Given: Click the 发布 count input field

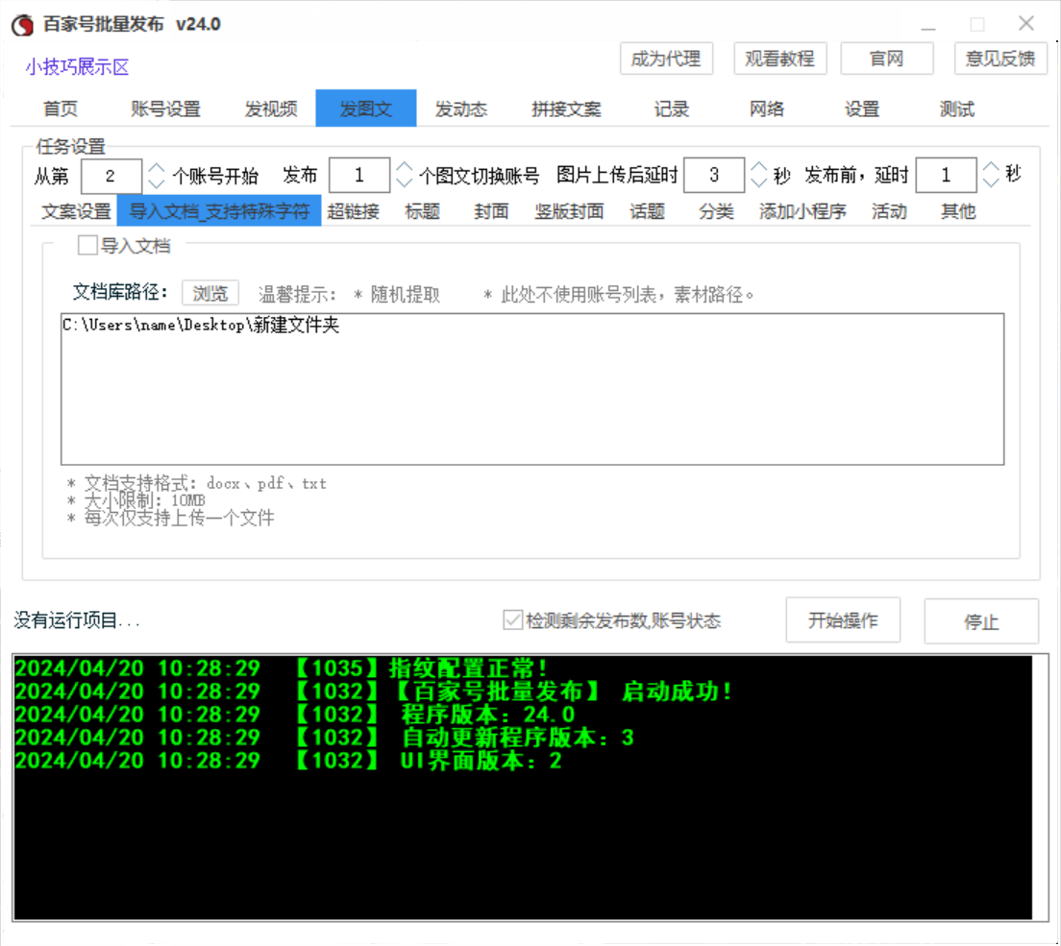Looking at the screenshot, I should point(359,175).
